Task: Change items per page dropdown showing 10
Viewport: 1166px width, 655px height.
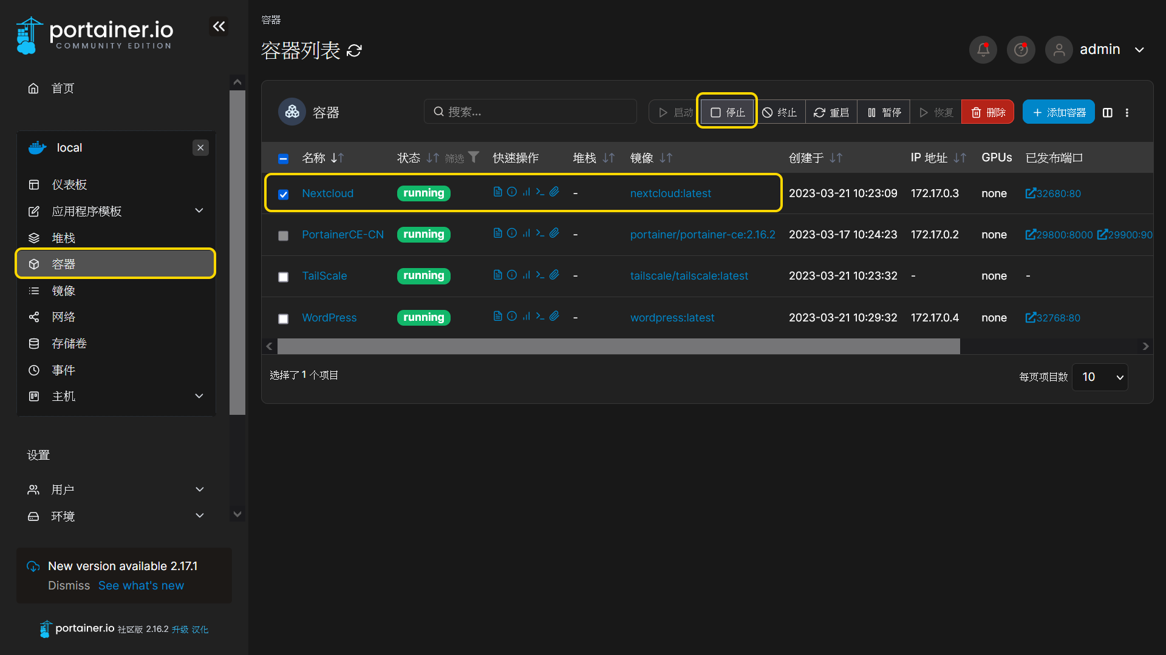Action: pos(1100,377)
